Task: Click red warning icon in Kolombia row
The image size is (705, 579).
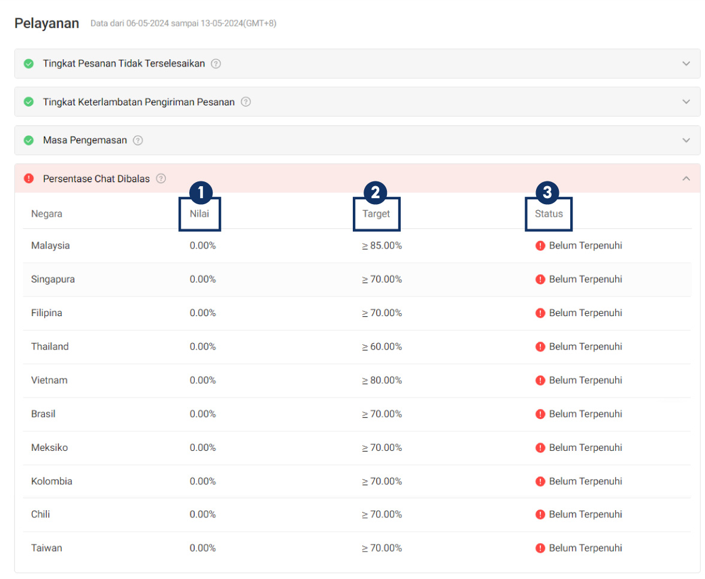Action: pos(540,481)
